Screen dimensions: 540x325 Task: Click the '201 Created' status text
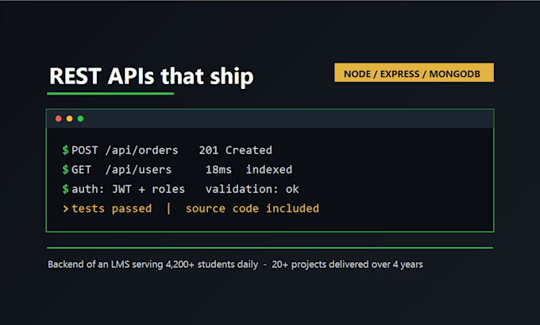pos(235,150)
